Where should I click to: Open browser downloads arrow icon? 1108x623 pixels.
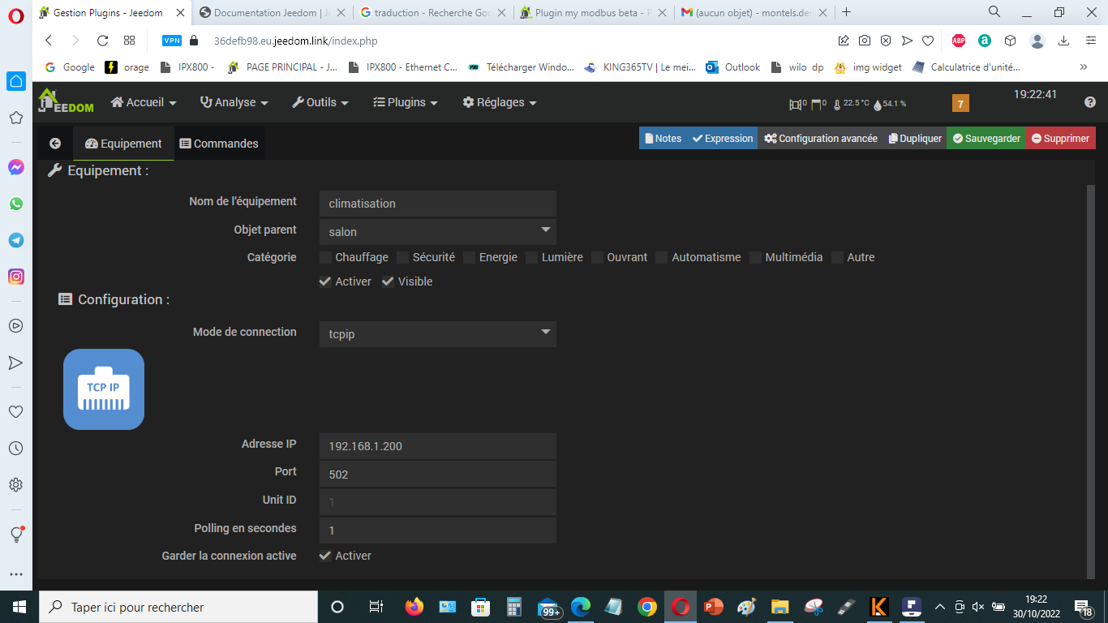1064,41
